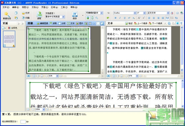
Task: Click the 扫描 scan button
Action: pyautogui.click(x=26, y=18)
